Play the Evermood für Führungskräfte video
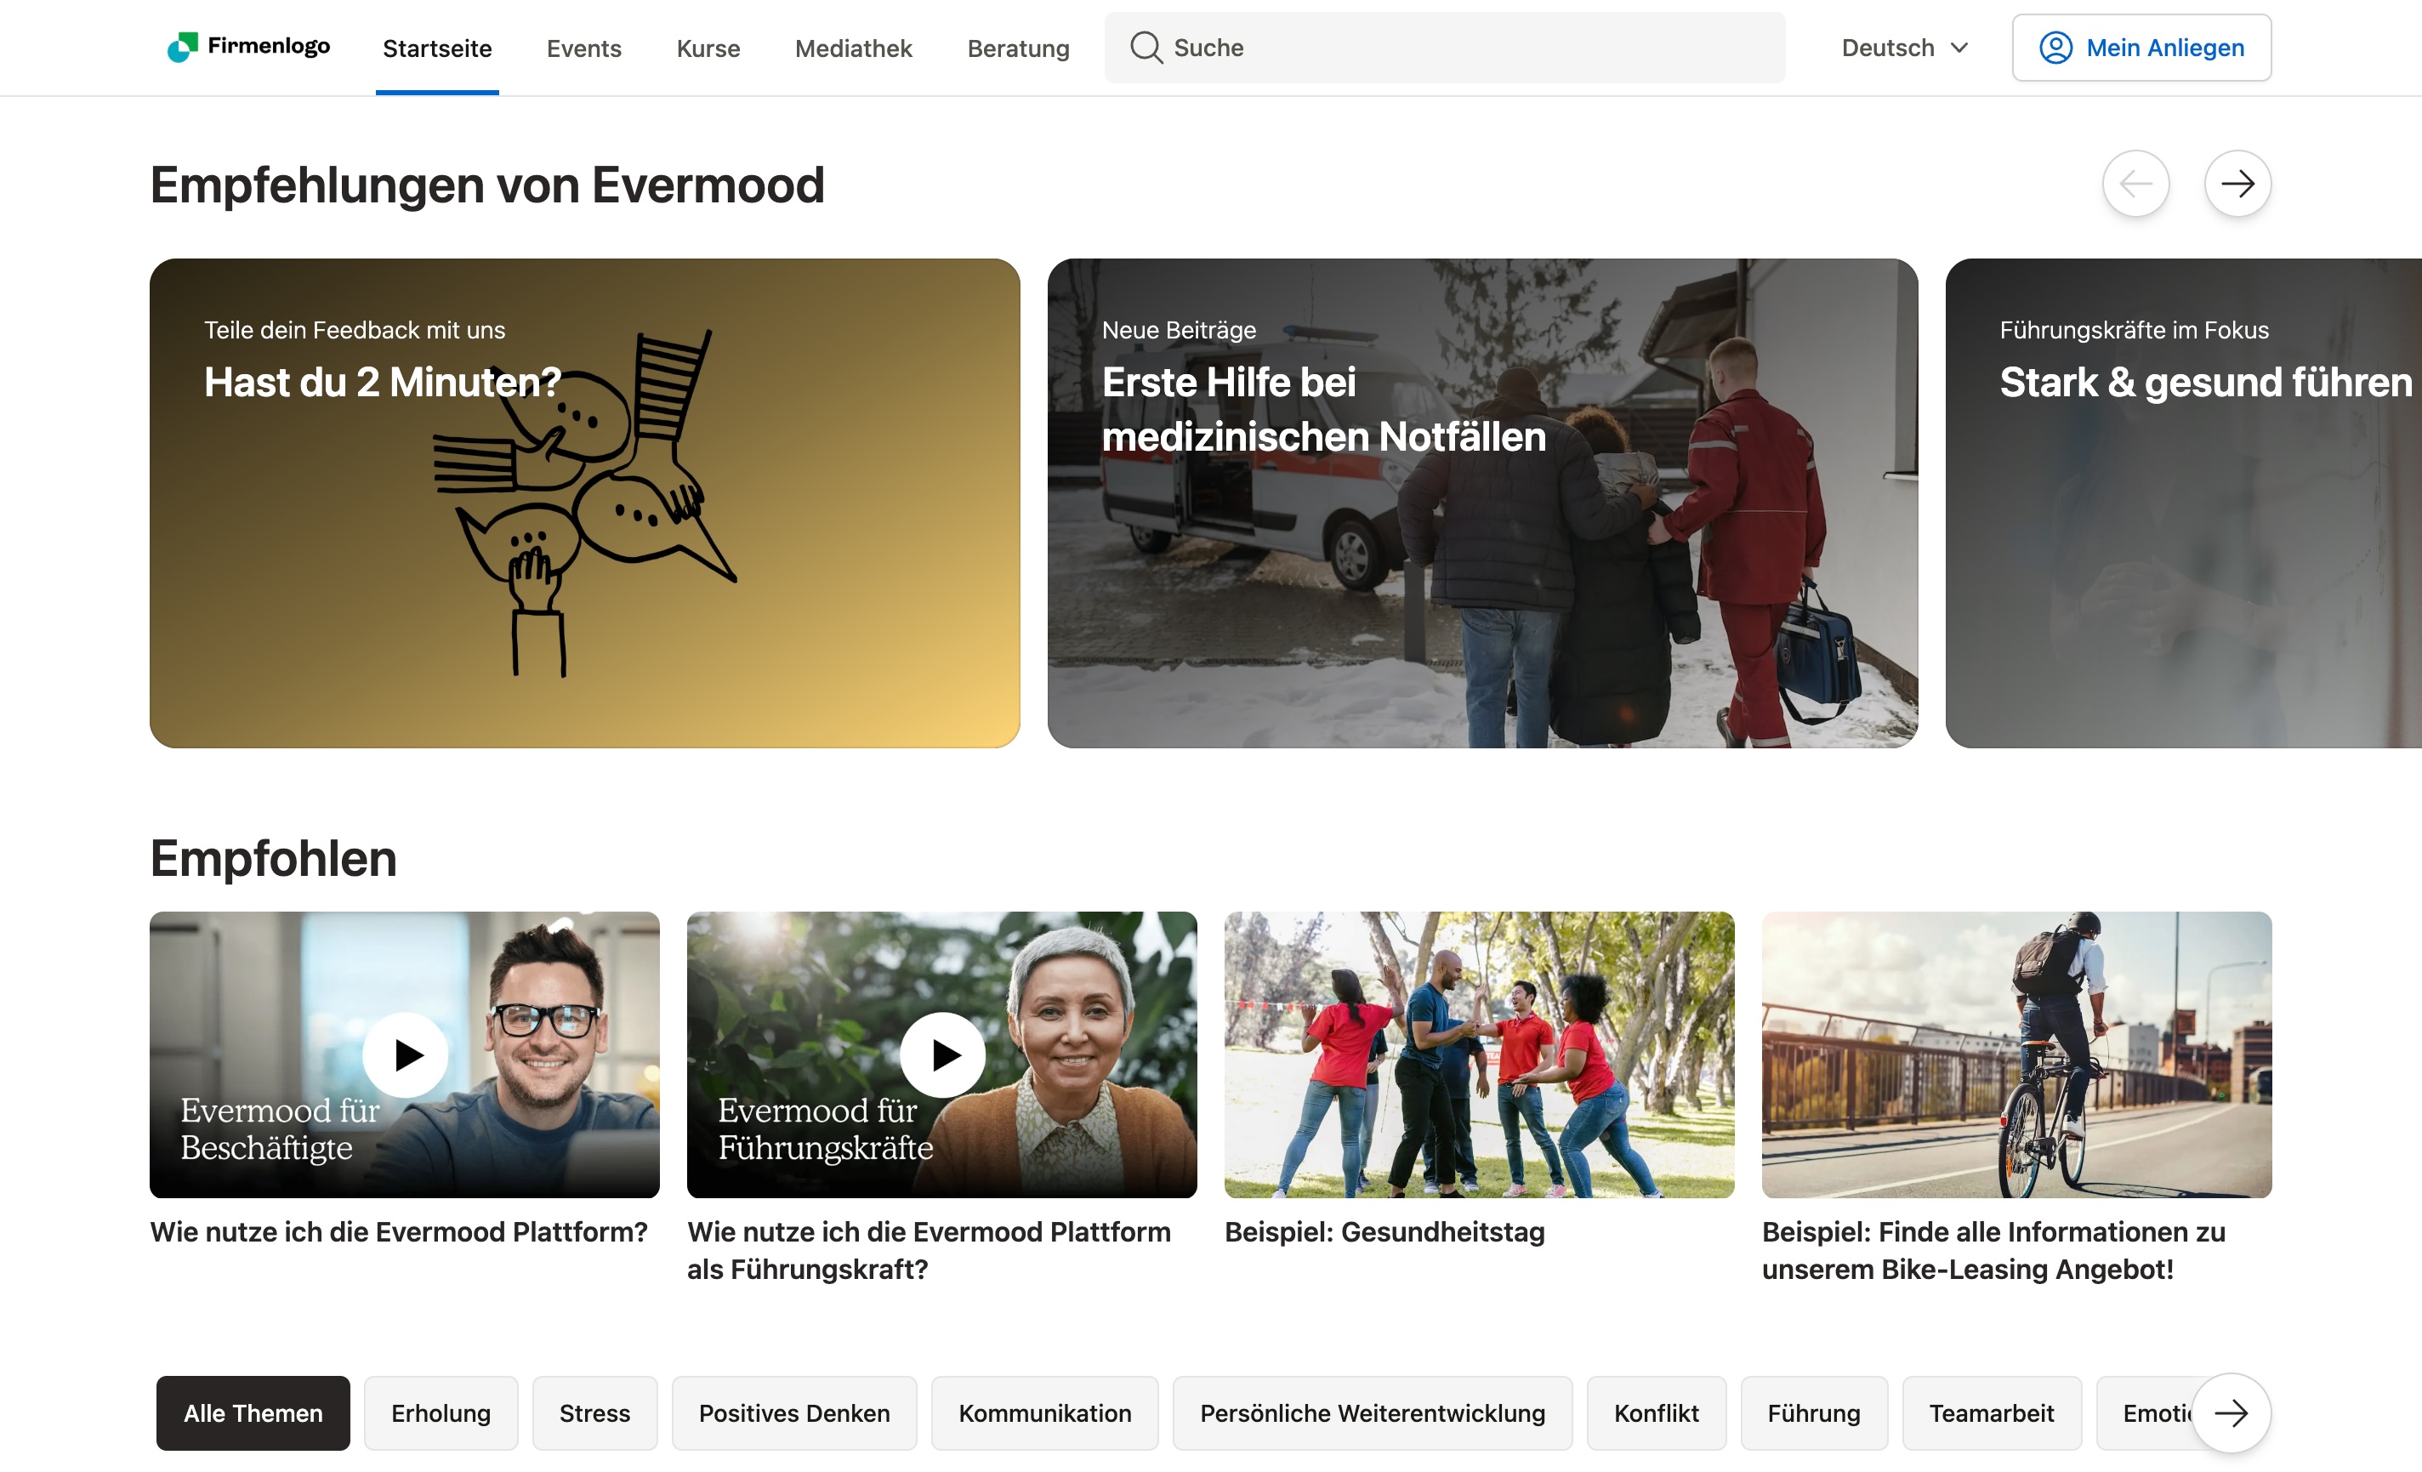The width and height of the screenshot is (2422, 1472). [942, 1054]
